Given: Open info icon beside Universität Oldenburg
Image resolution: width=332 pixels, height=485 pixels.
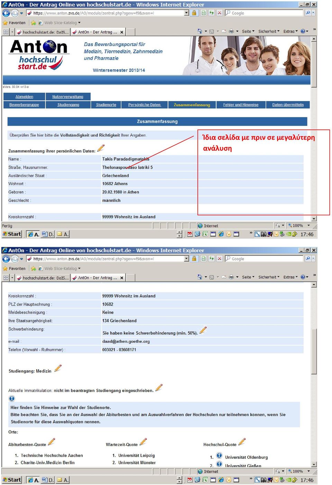Looking at the screenshot, I should tap(219, 456).
